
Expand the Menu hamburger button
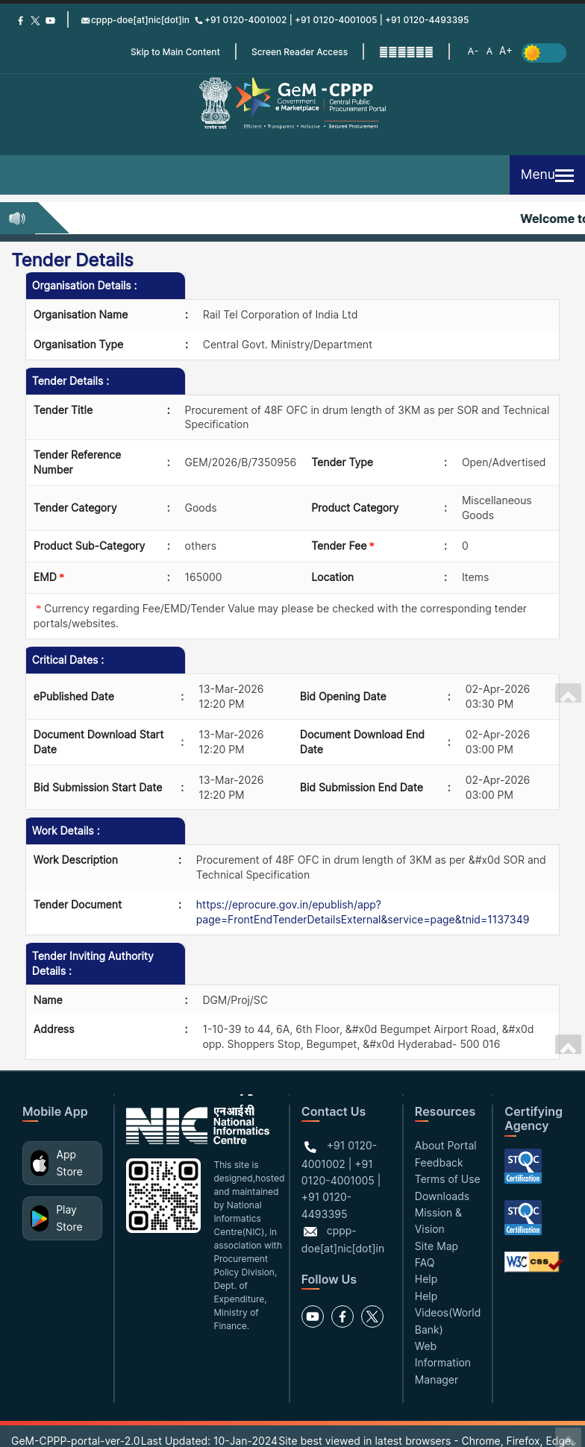(547, 175)
